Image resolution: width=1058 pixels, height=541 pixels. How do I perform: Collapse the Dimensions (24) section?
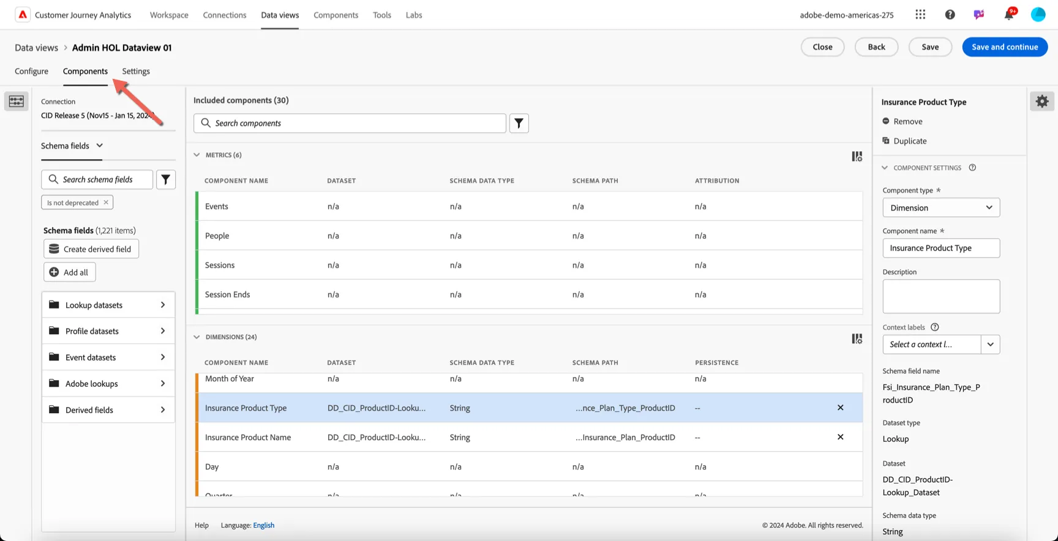tap(197, 337)
